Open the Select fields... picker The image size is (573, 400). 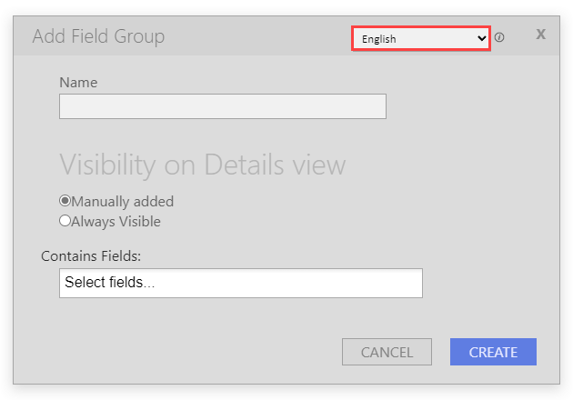click(x=241, y=283)
